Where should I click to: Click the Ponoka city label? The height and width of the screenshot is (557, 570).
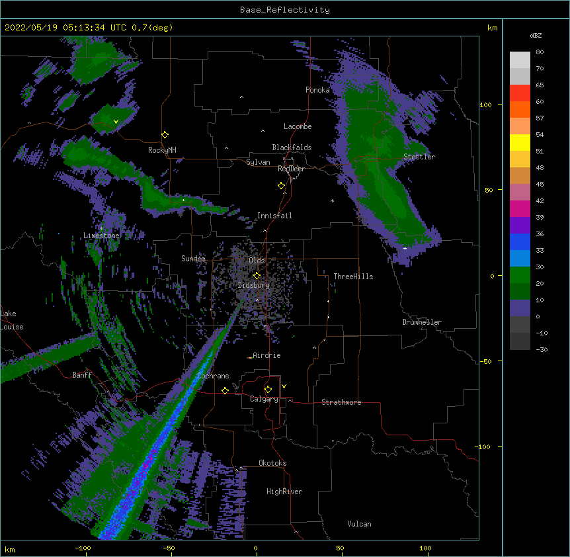coord(317,90)
